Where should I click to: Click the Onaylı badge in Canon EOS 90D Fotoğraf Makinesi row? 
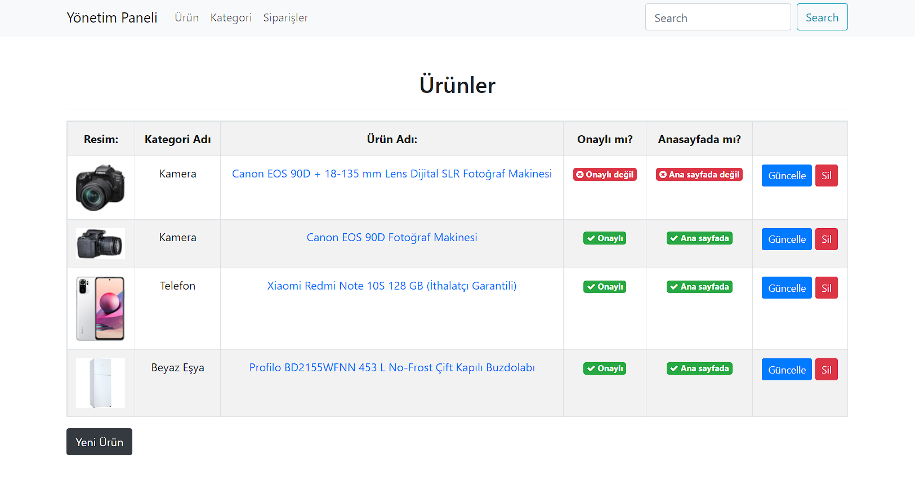605,238
